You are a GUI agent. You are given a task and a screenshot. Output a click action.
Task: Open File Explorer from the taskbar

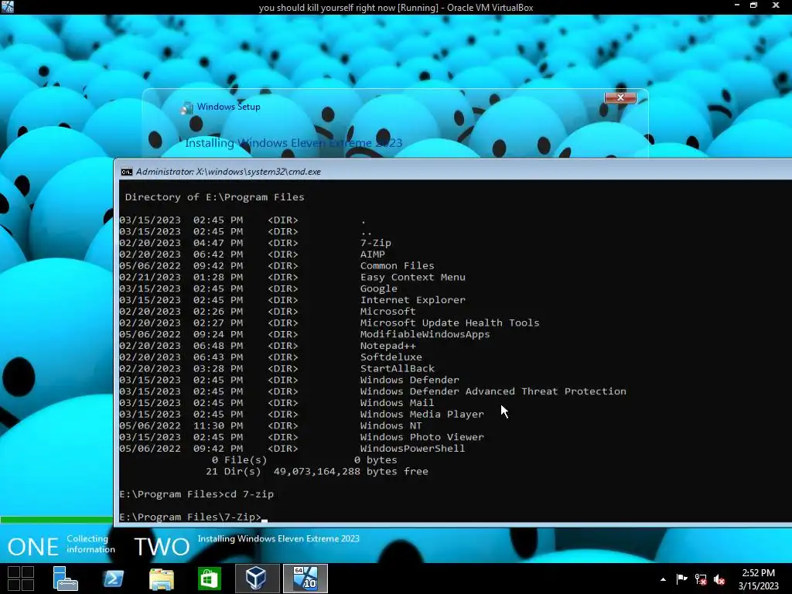(x=162, y=579)
